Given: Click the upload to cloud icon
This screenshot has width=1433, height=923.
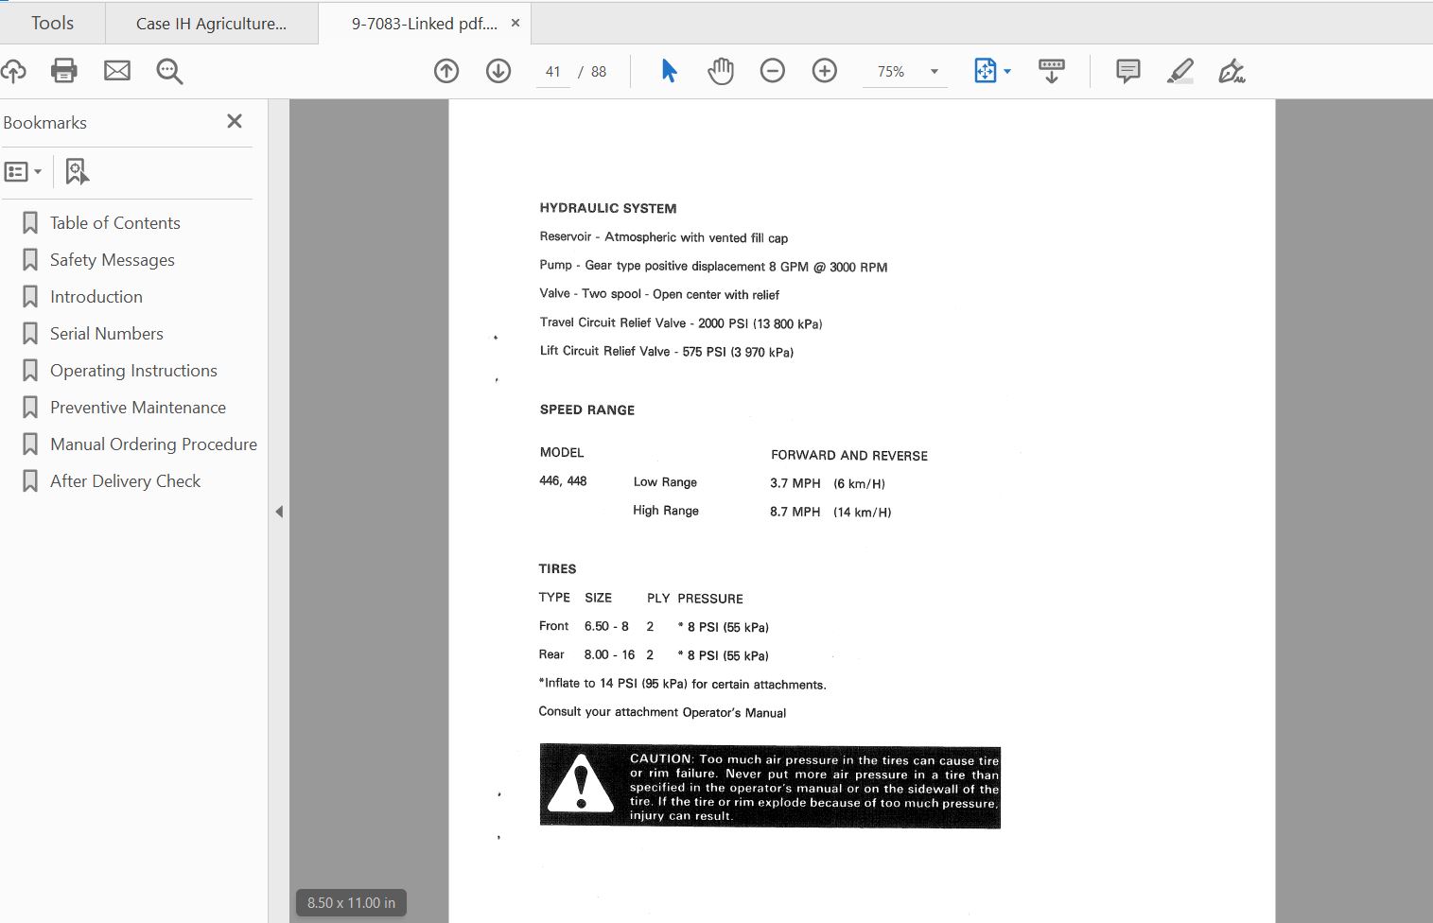Looking at the screenshot, I should [x=12, y=71].
